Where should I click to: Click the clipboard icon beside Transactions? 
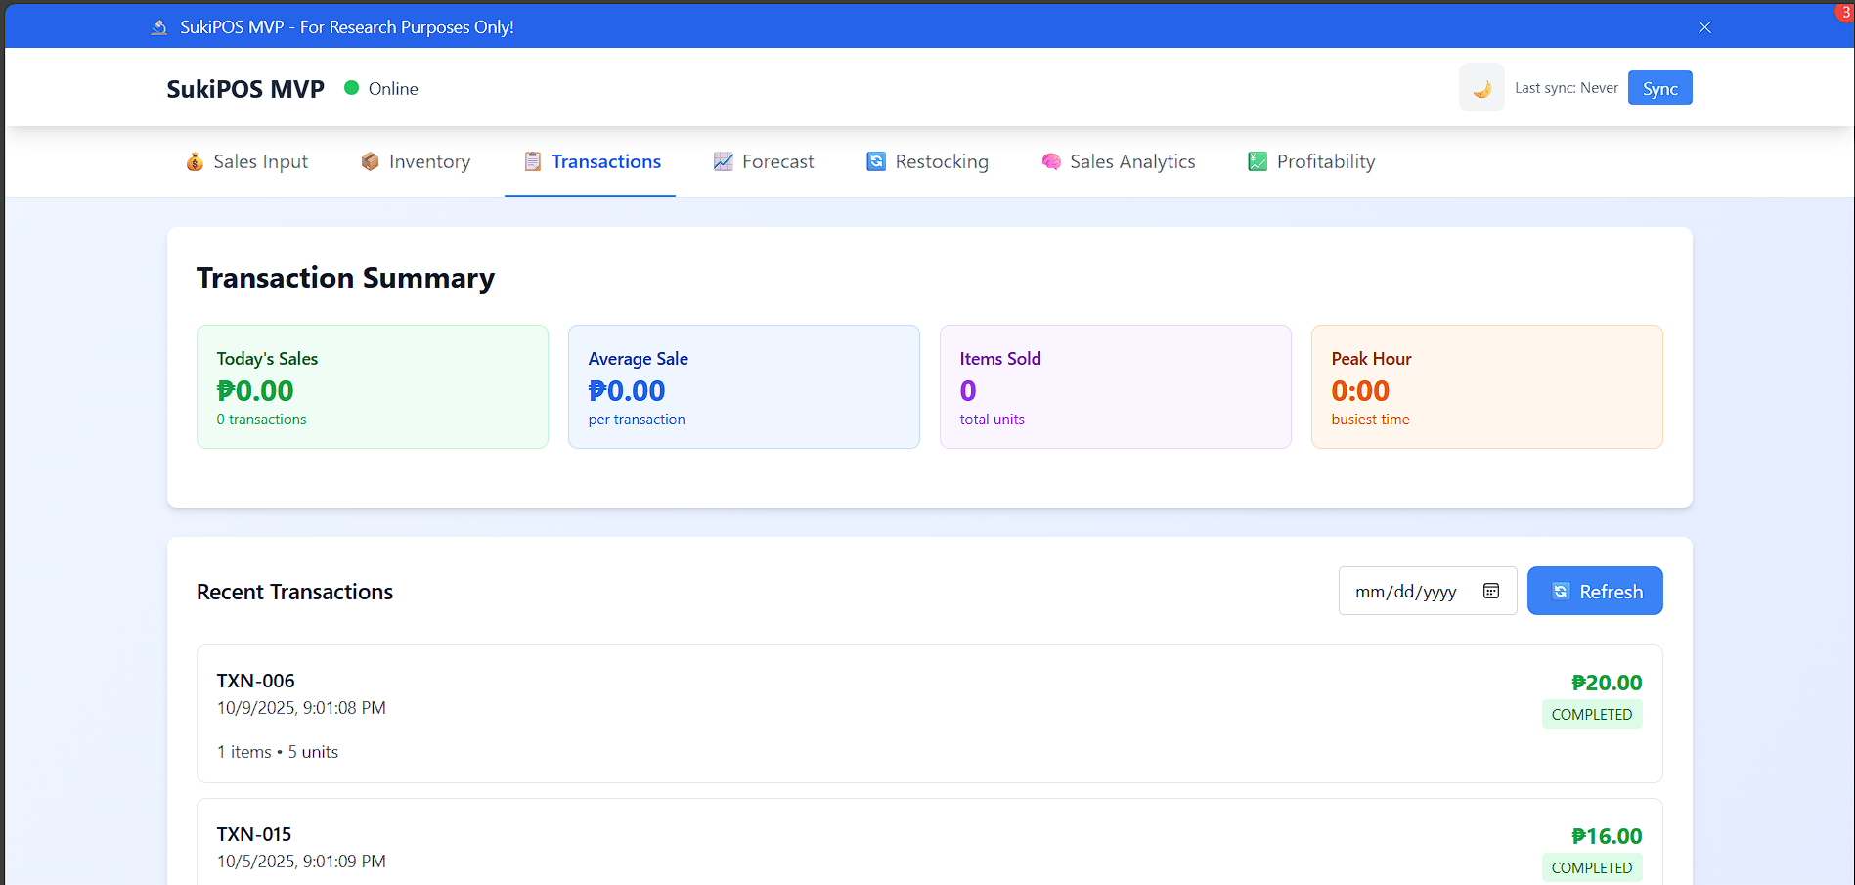[533, 162]
